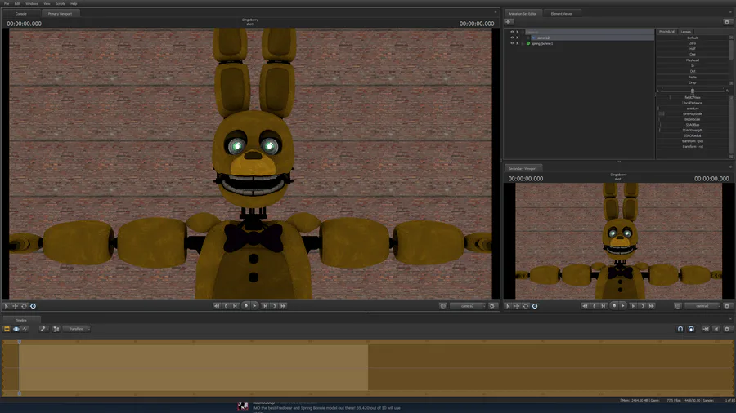
Task: Select the rotate tool in secondary viewport
Action: [526, 306]
